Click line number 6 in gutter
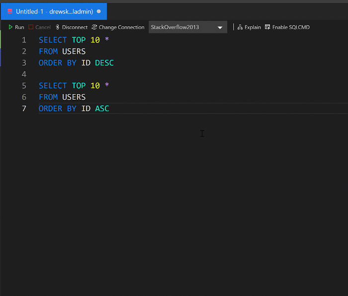348x296 pixels. 24,97
